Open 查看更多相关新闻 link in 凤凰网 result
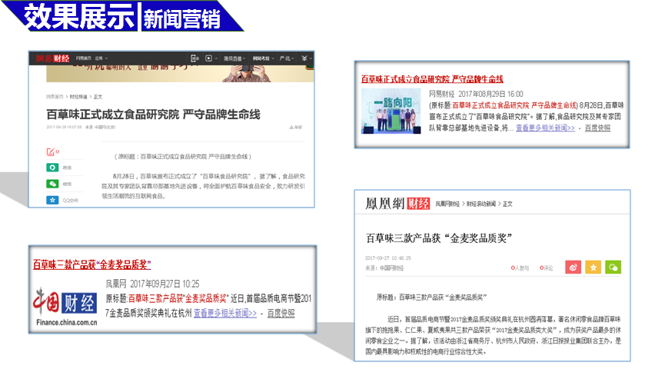 [x=225, y=313]
